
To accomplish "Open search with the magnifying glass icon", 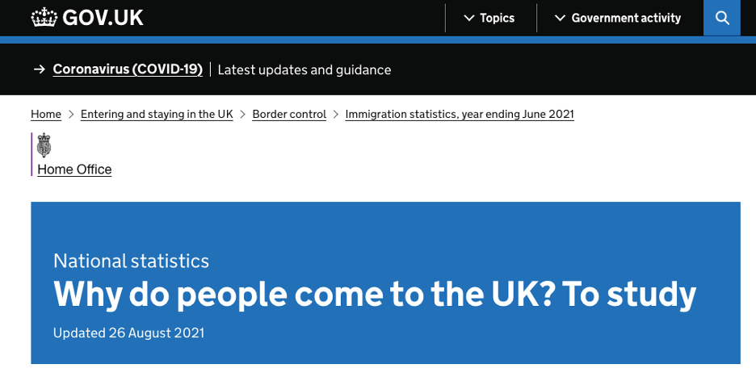I will 722,18.
